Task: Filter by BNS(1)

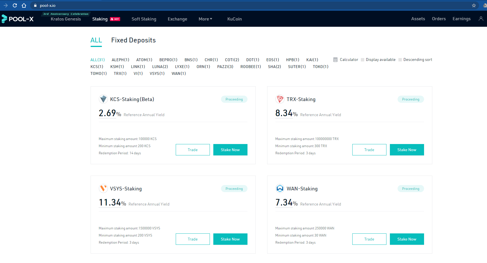Action: (x=191, y=60)
